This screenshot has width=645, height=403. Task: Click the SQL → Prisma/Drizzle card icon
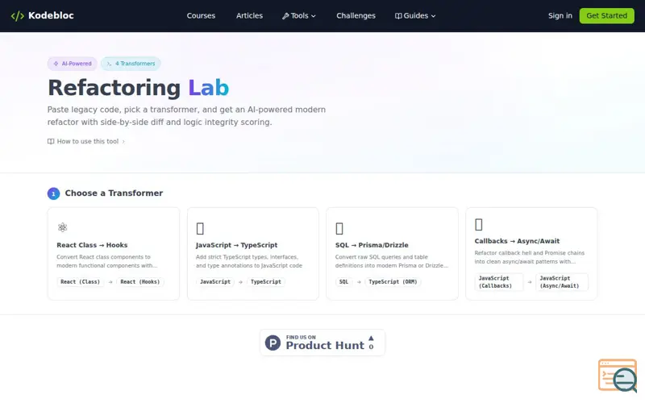pos(339,228)
